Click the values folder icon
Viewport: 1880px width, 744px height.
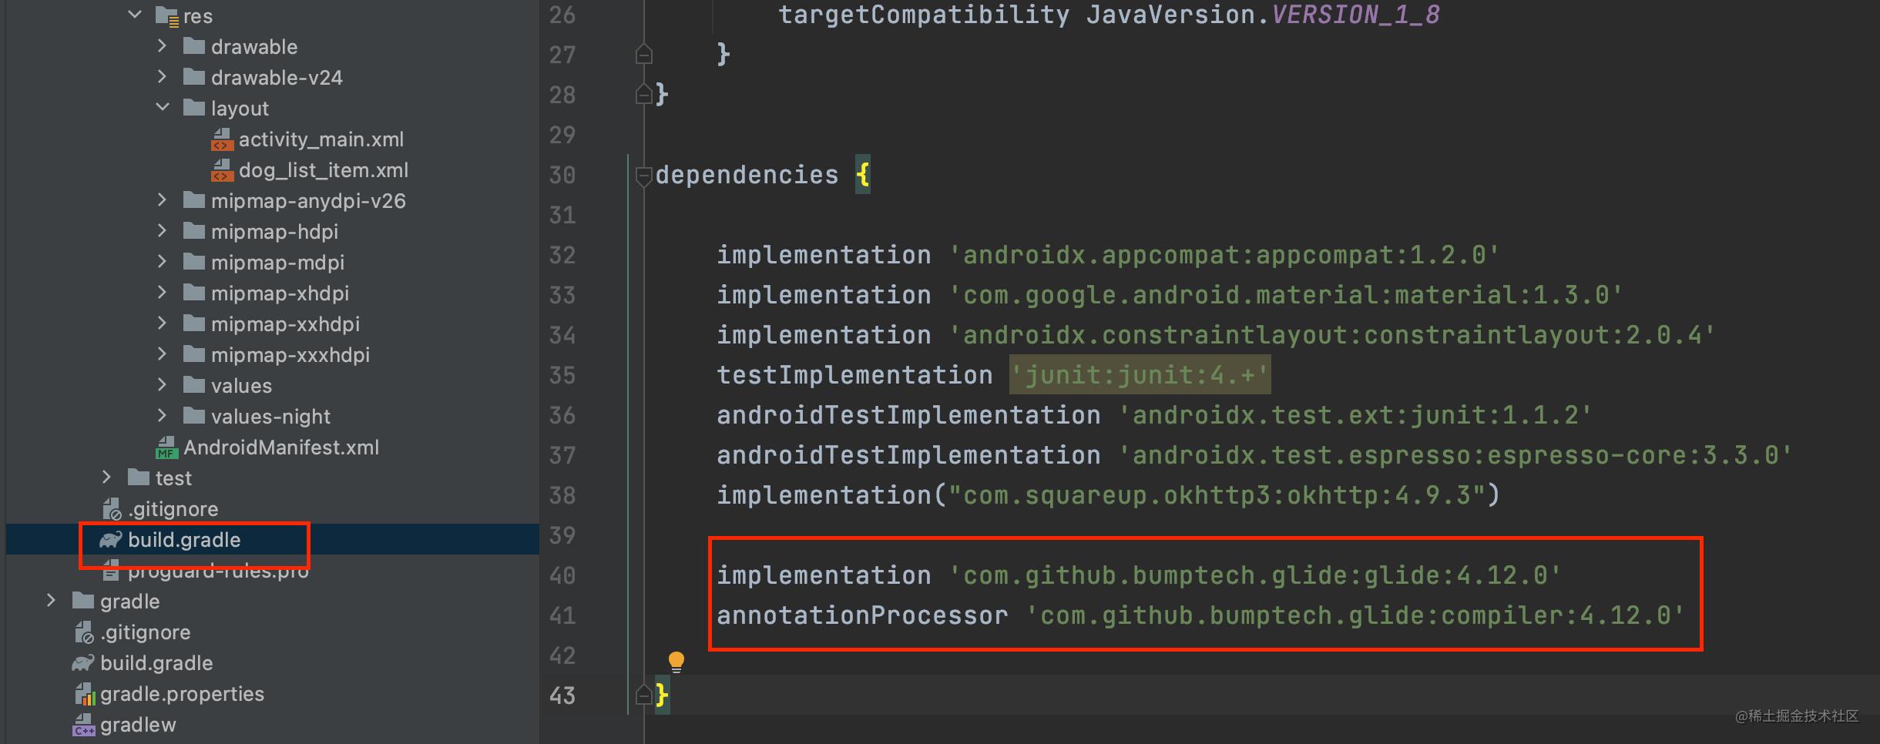click(x=194, y=385)
